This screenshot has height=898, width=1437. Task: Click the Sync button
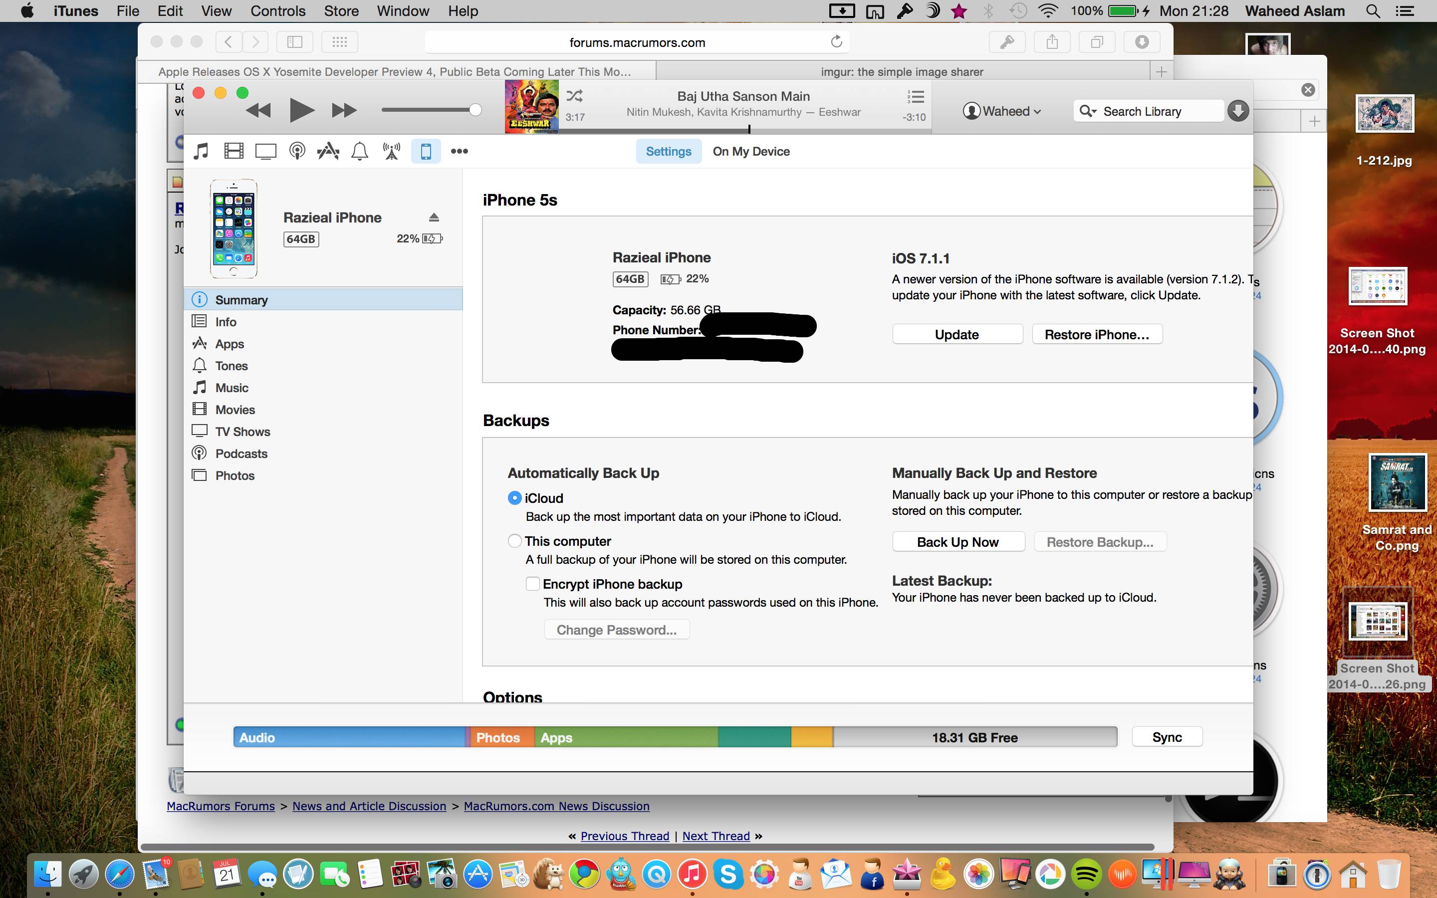[1167, 737]
